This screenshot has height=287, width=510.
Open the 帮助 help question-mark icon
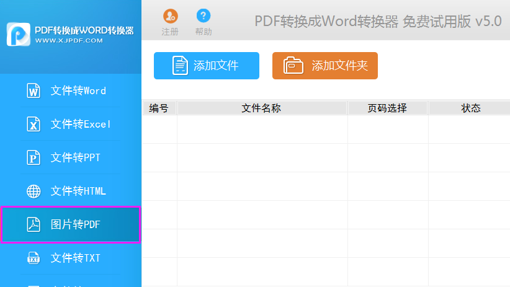tap(204, 15)
